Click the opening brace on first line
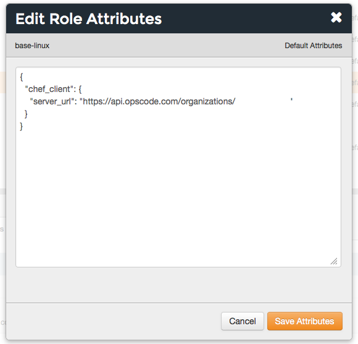The image size is (358, 344). point(22,77)
